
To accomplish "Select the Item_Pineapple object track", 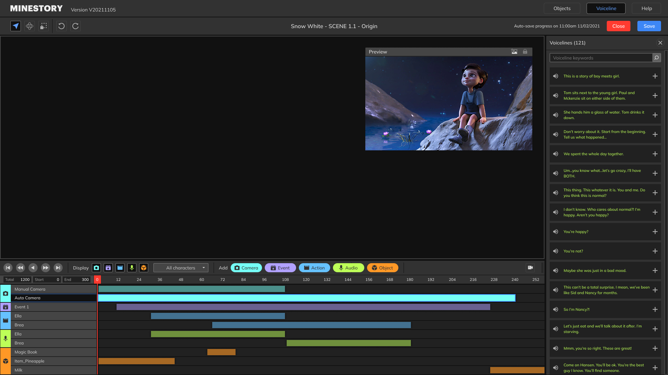I will click(54, 361).
